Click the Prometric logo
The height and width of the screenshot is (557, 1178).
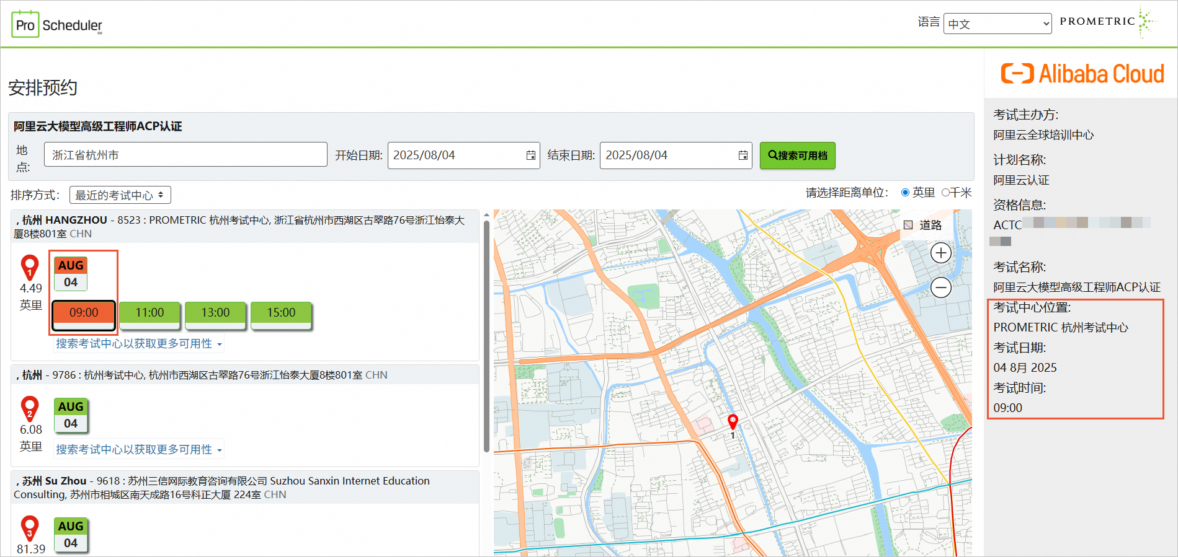point(1108,22)
